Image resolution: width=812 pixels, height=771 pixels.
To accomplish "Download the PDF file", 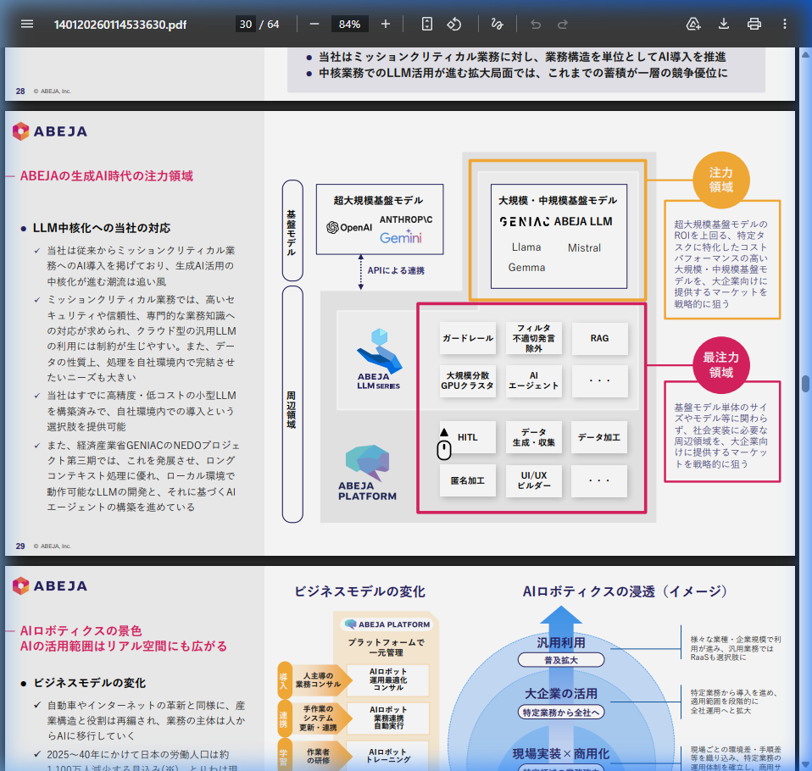I will (724, 24).
